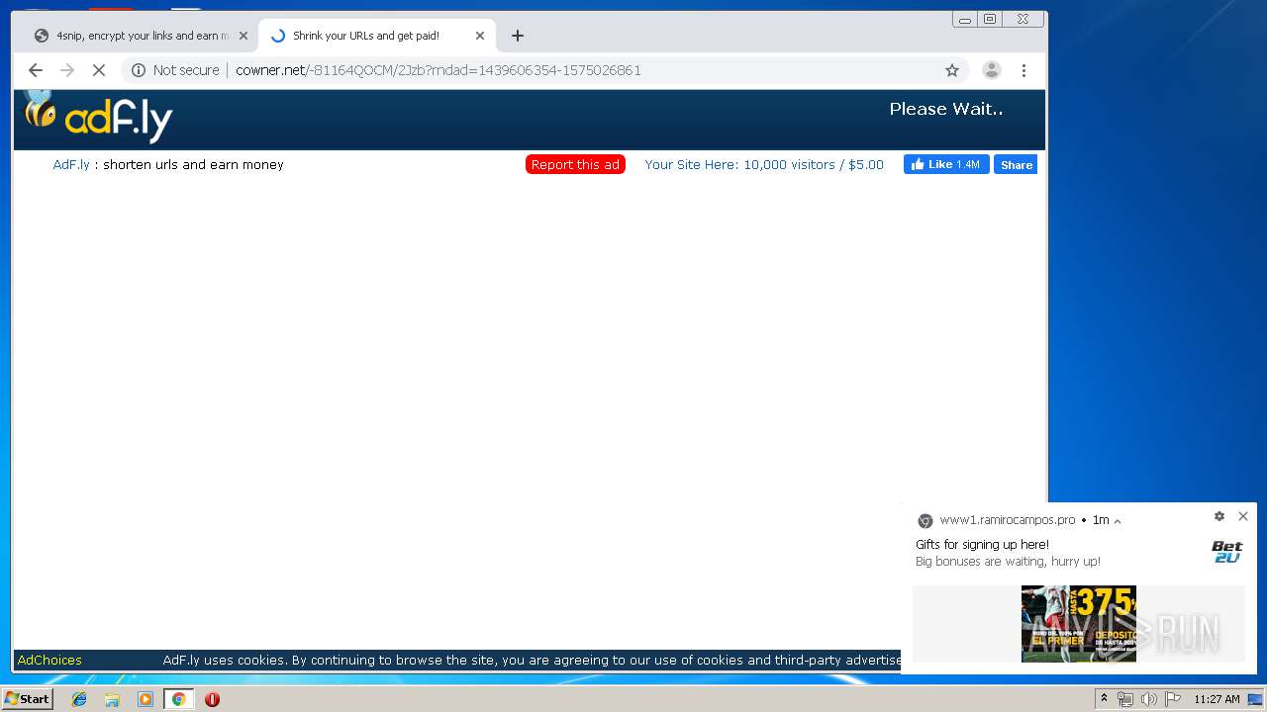Viewport: 1267px width, 712px height.
Task: Click the red Opera taskbar icon
Action: 212,699
